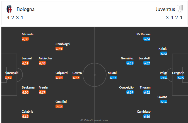Click Muani's 6,87 rating badge
The width and height of the screenshot is (188, 123).
(x=113, y=78)
